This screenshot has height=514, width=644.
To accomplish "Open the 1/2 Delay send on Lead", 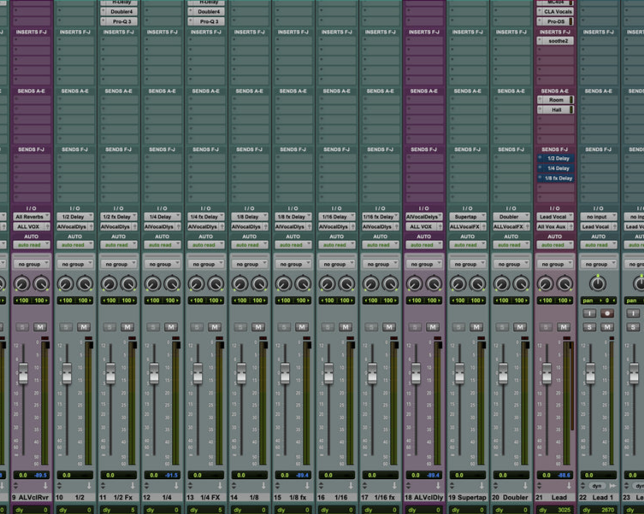I will point(555,158).
